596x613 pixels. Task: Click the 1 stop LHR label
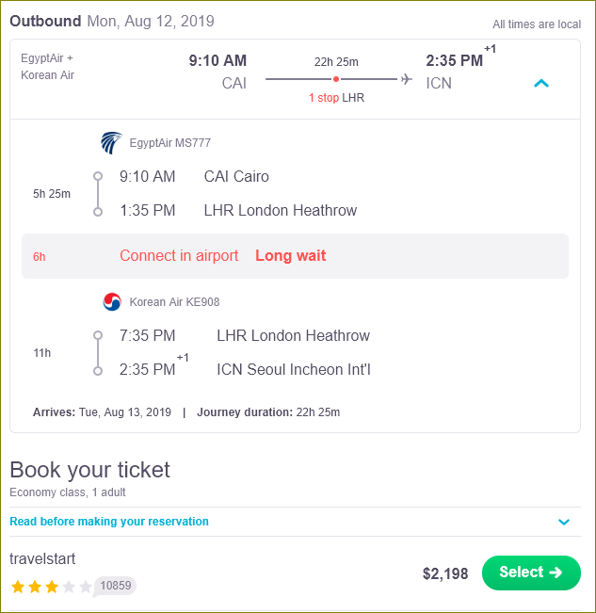[336, 98]
